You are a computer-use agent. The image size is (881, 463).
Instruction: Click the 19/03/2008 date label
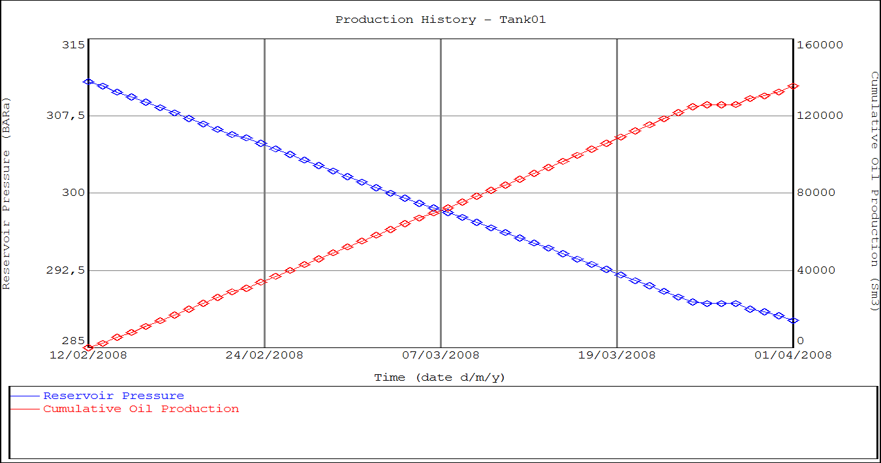coord(617,355)
